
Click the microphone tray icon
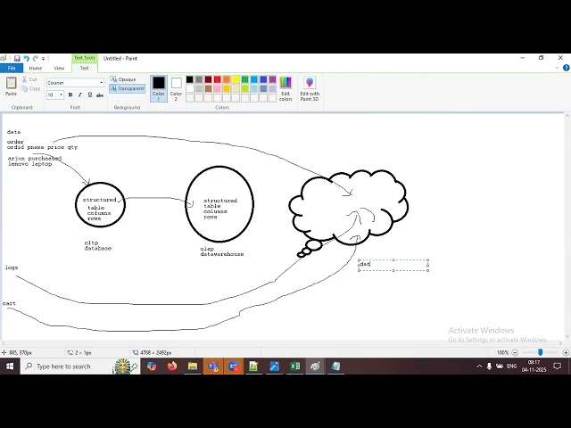[489, 366]
